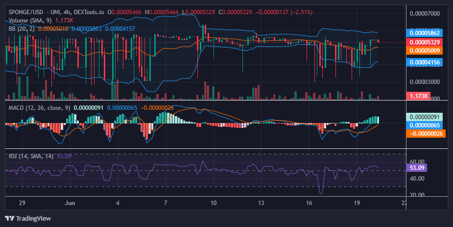Click the 19 date on time axis
The width and height of the screenshot is (453, 227).
(357, 203)
